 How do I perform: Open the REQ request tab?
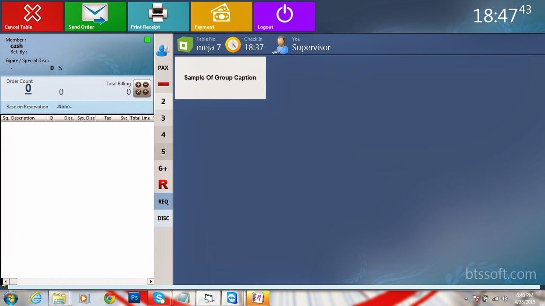pyautogui.click(x=163, y=201)
